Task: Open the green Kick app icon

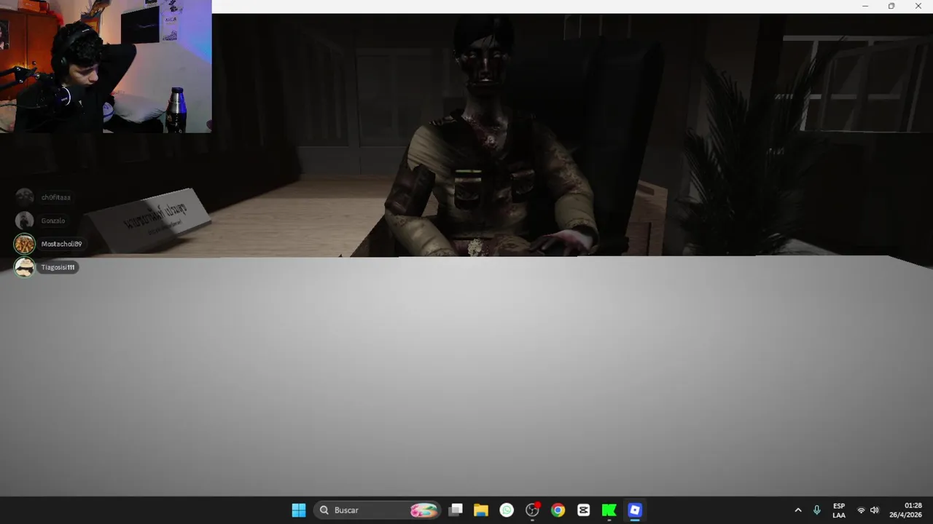Action: tap(609, 510)
